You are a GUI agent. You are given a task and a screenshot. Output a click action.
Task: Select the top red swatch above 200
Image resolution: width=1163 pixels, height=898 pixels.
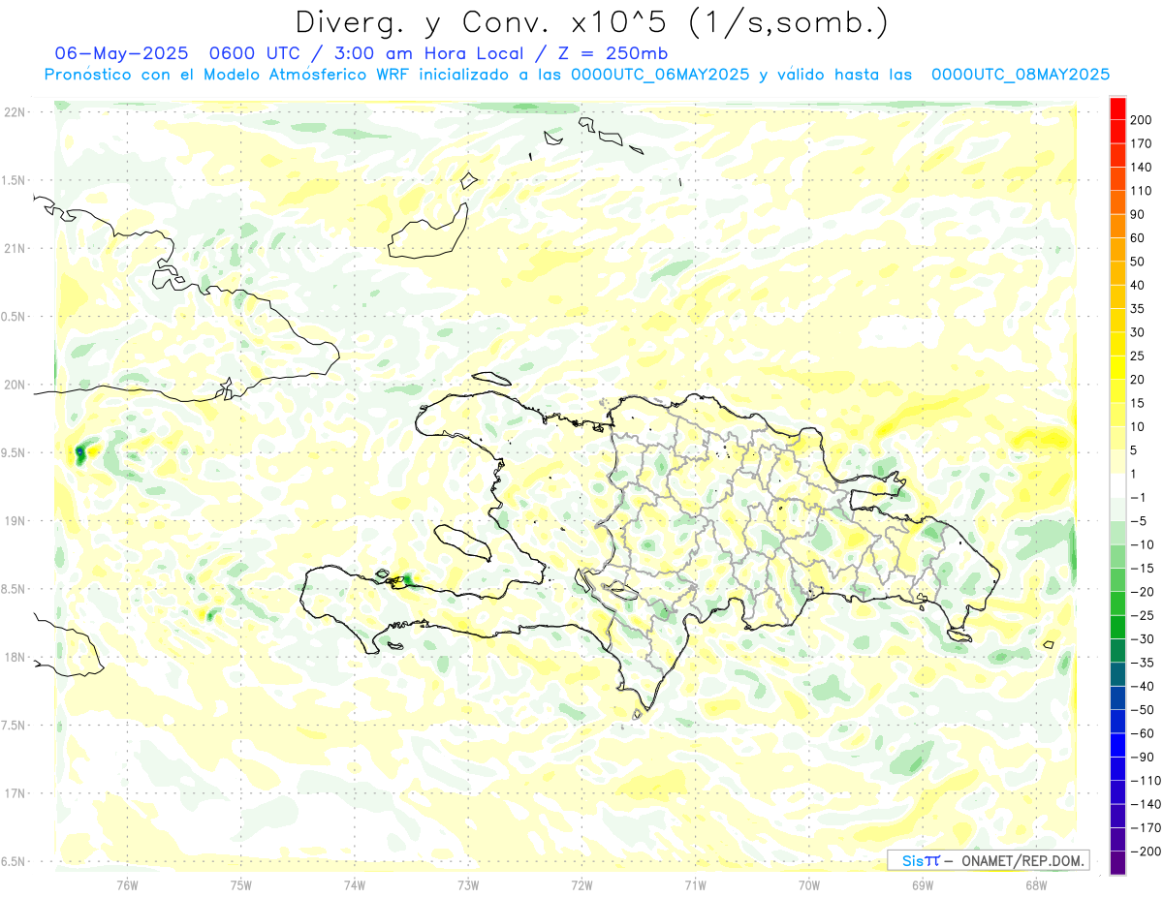1117,108
